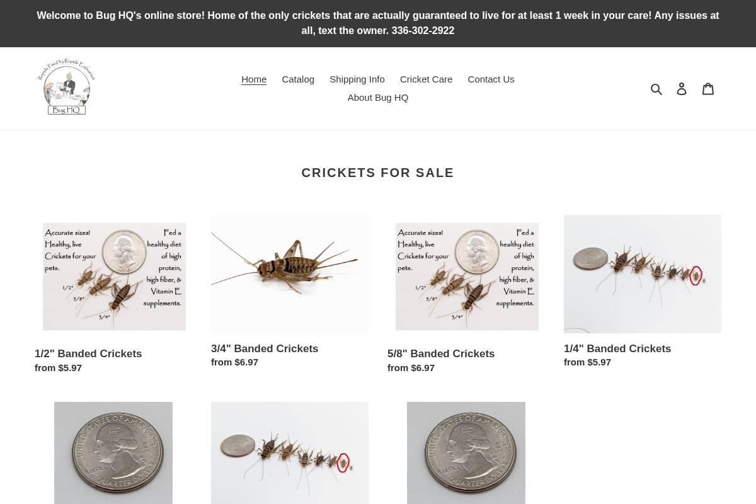Click the bottom-right quarter coin image
The image size is (756, 504).
(x=466, y=453)
